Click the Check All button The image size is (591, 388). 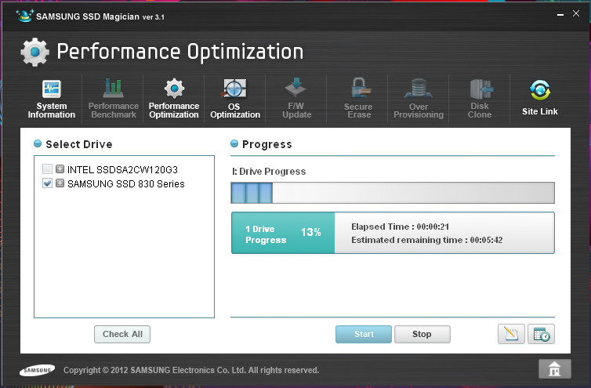pyautogui.click(x=121, y=334)
